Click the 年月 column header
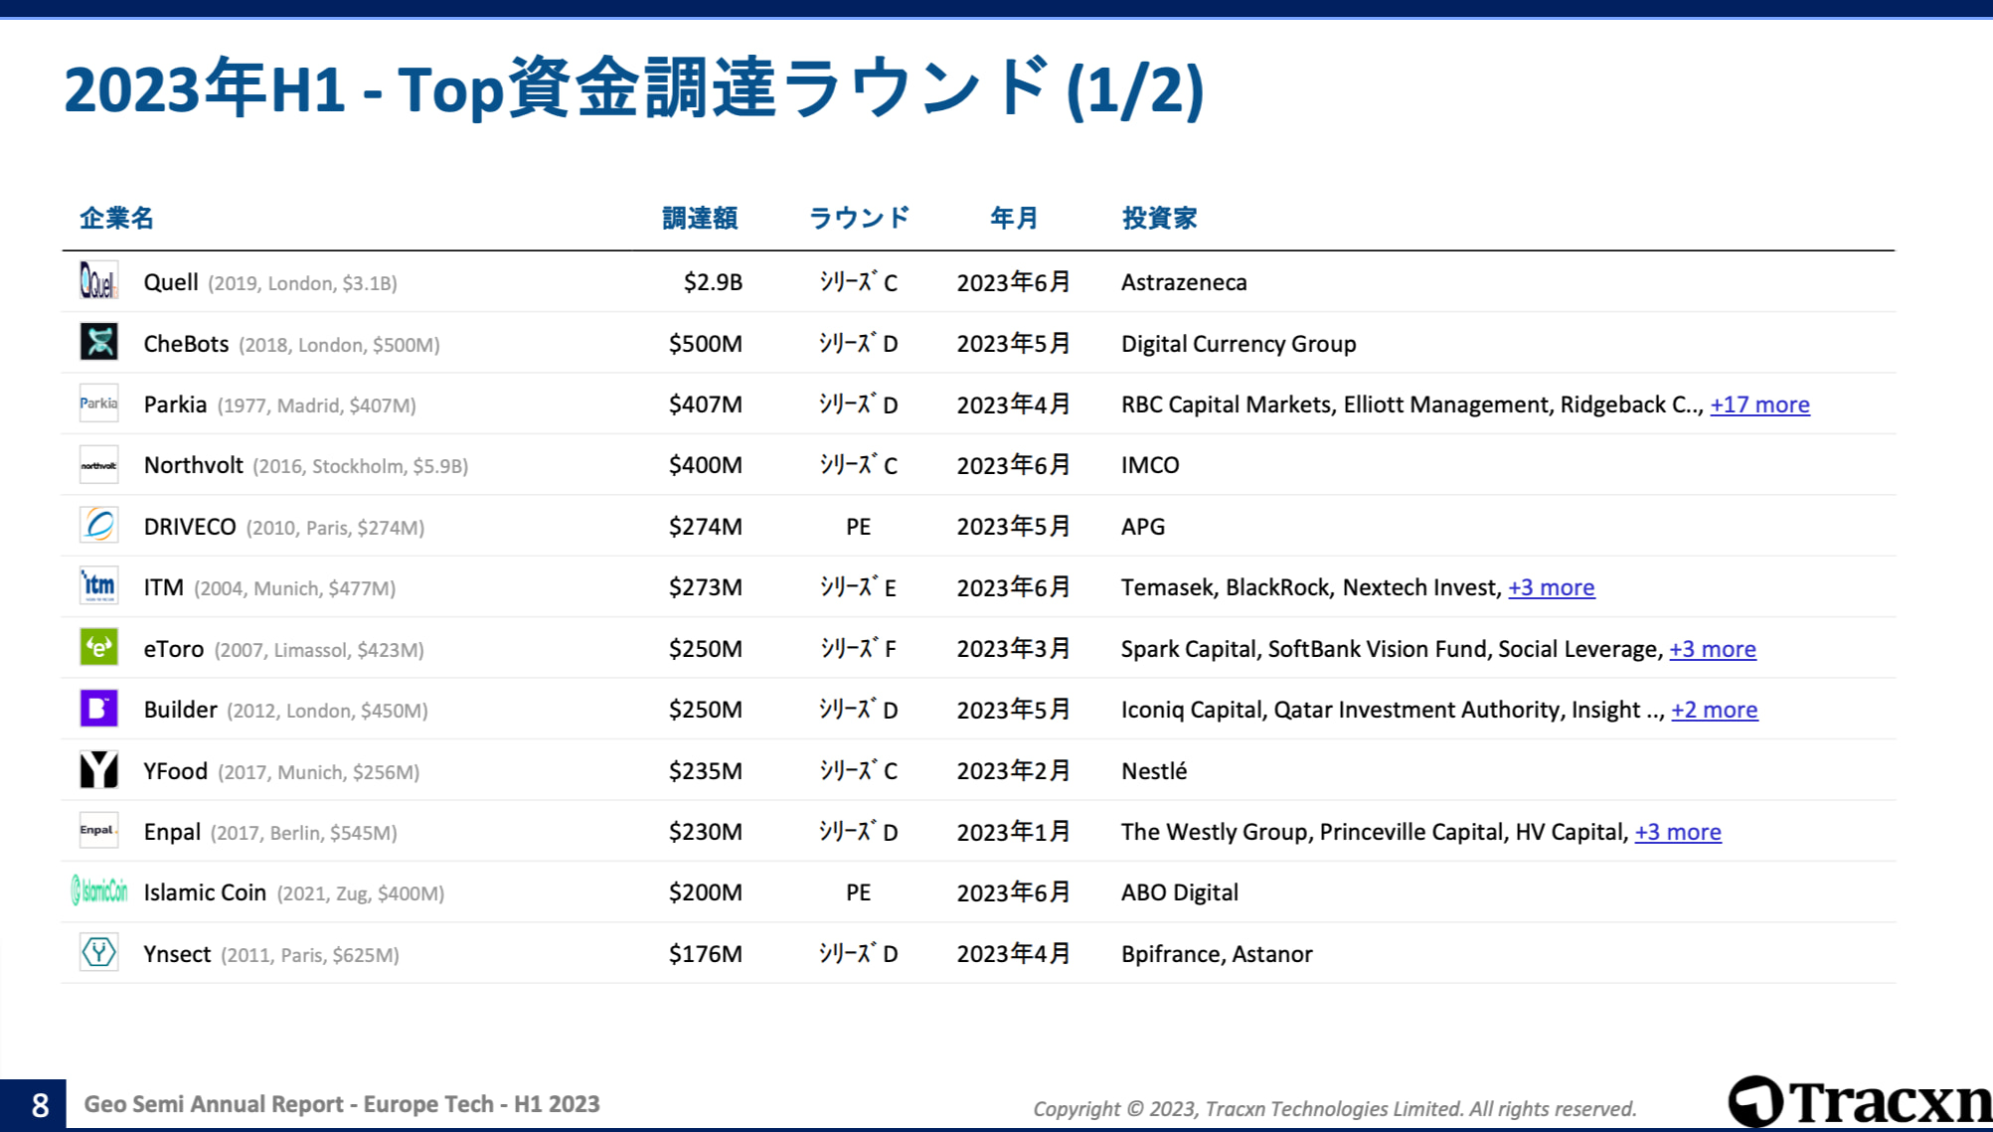This screenshot has width=1993, height=1132. pyautogui.click(x=1013, y=218)
